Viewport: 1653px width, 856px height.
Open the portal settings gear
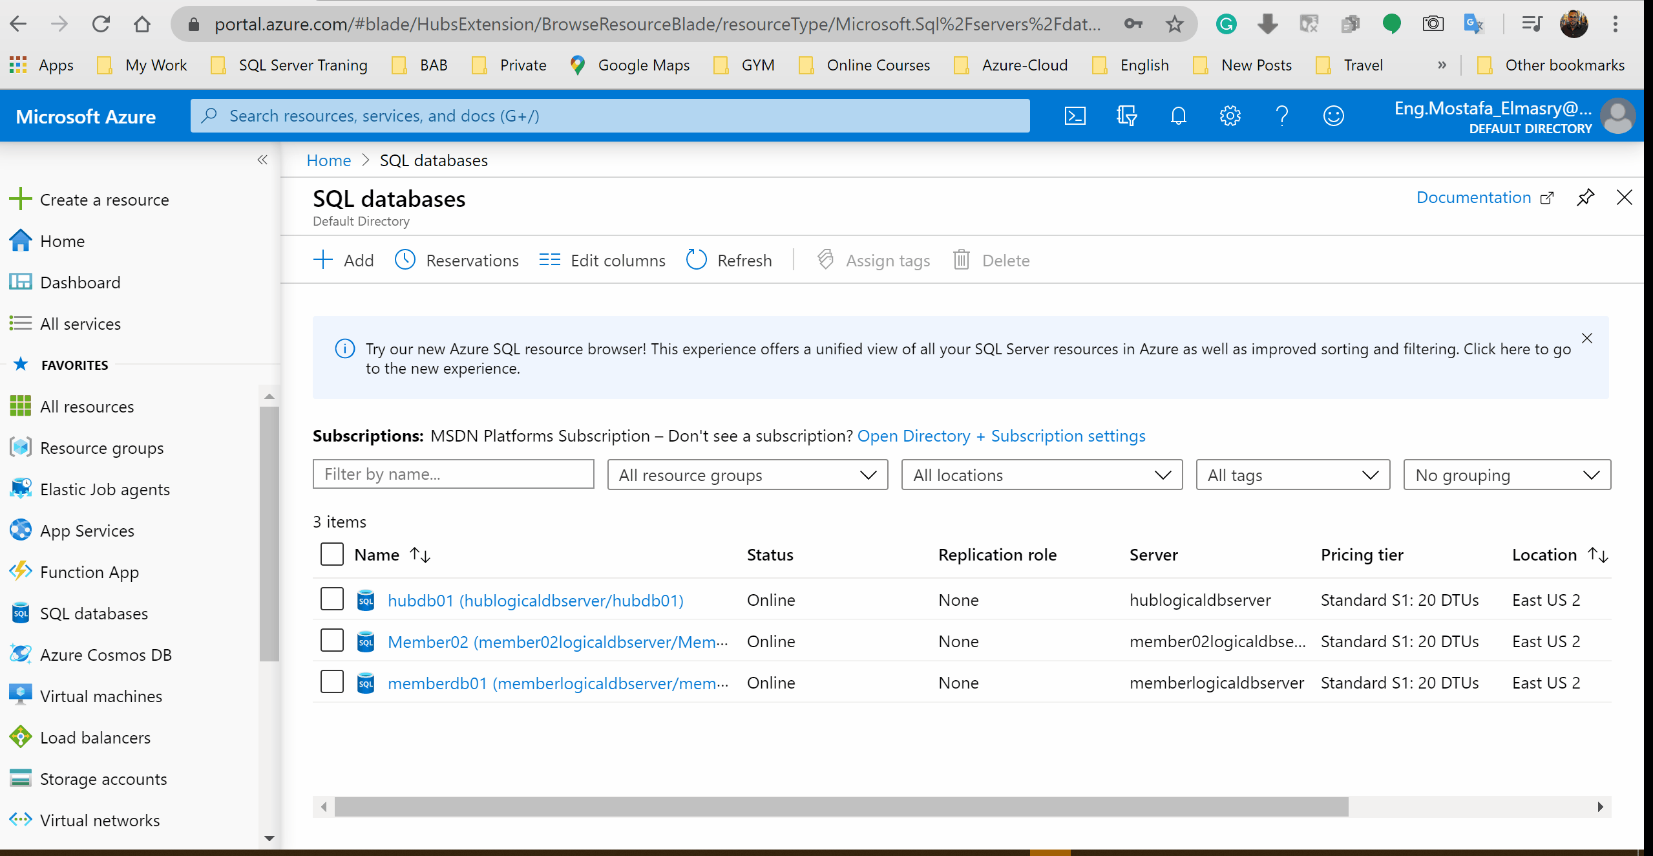pos(1230,116)
